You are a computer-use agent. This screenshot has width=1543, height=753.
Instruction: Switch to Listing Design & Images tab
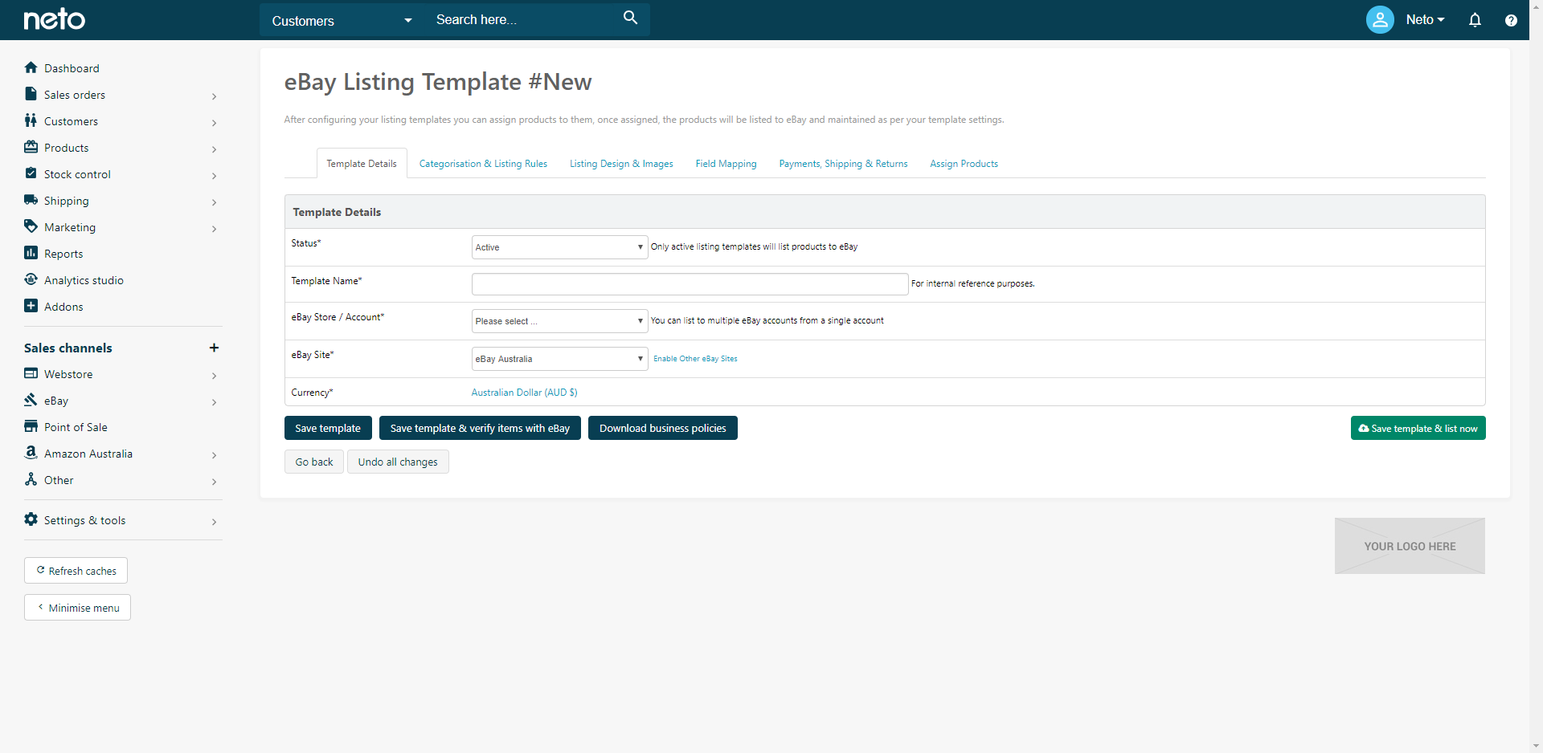click(x=621, y=164)
